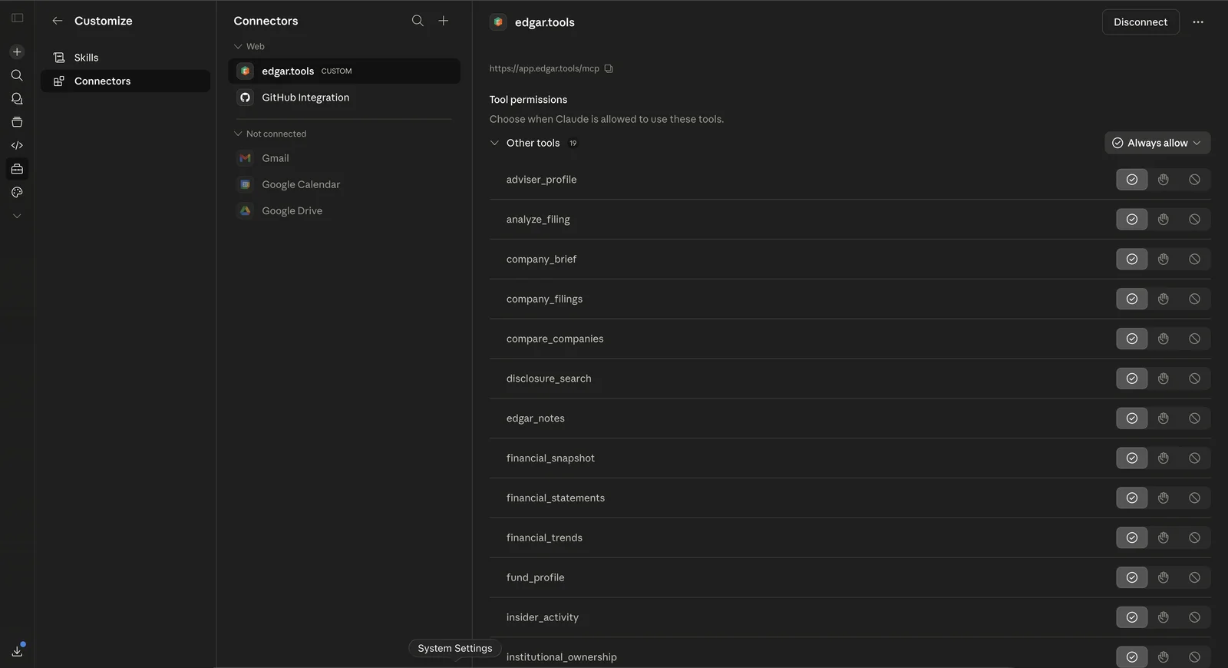
Task: Open projects icon in left rail
Action: coord(17,122)
